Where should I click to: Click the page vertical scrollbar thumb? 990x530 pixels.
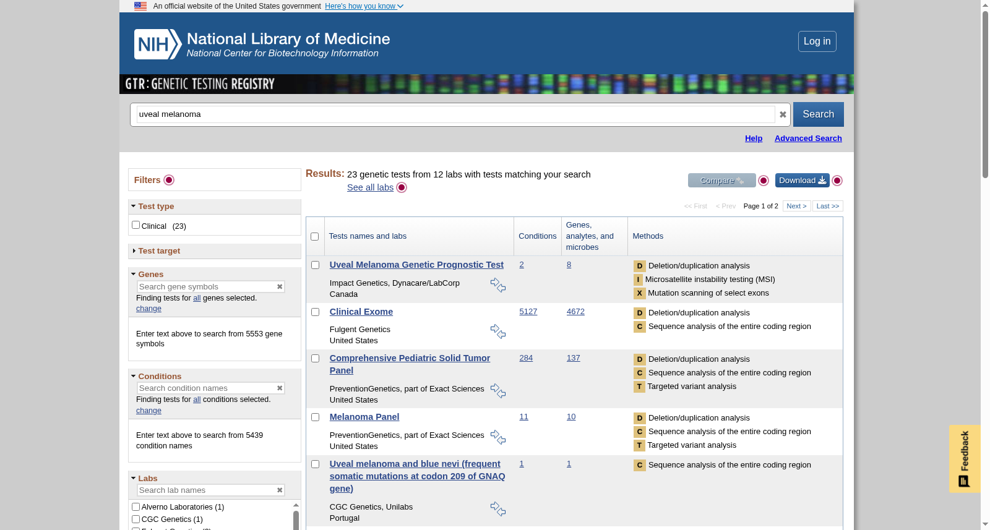pos(985,95)
